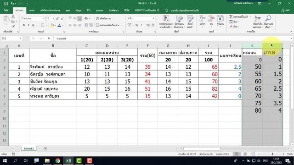Toggle Underline formatting
The width and height of the screenshot is (294, 165).
tap(33, 25)
